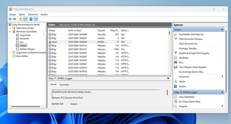
Task: Expand the Özel Görünümler tree node
Action: pos(10,28)
